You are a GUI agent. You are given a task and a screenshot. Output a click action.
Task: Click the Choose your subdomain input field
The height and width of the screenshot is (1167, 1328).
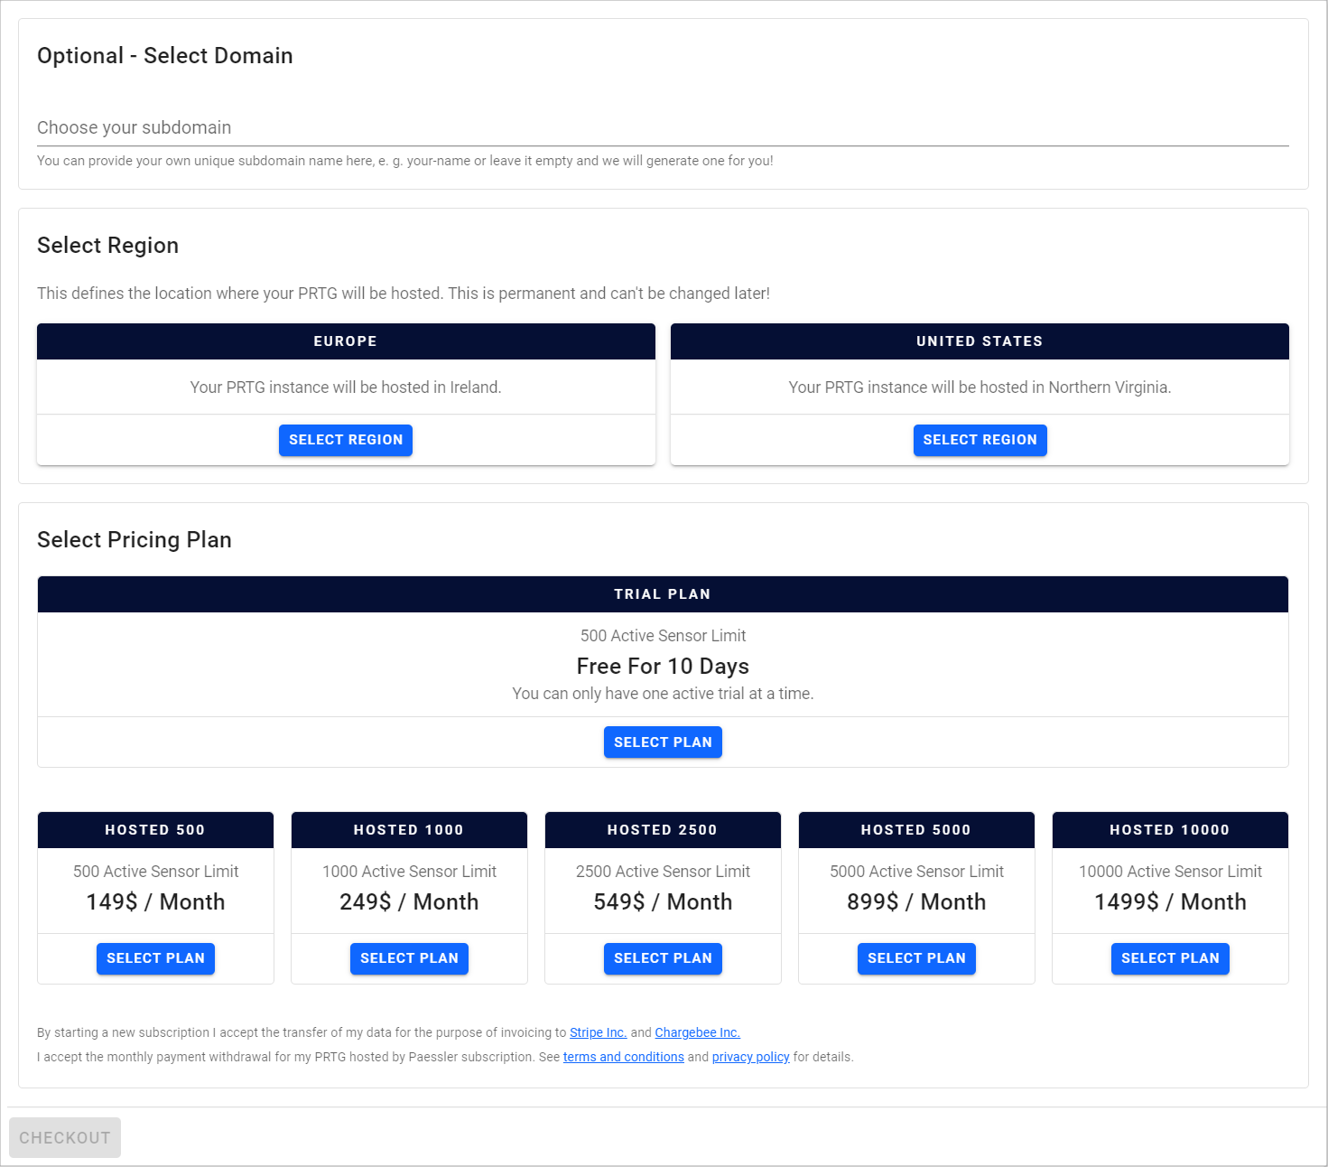pos(662,128)
